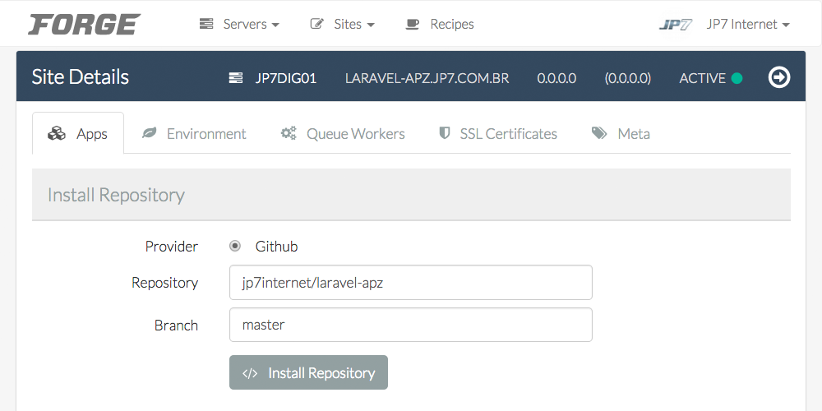Click the Queue Workers gears icon

(x=289, y=133)
